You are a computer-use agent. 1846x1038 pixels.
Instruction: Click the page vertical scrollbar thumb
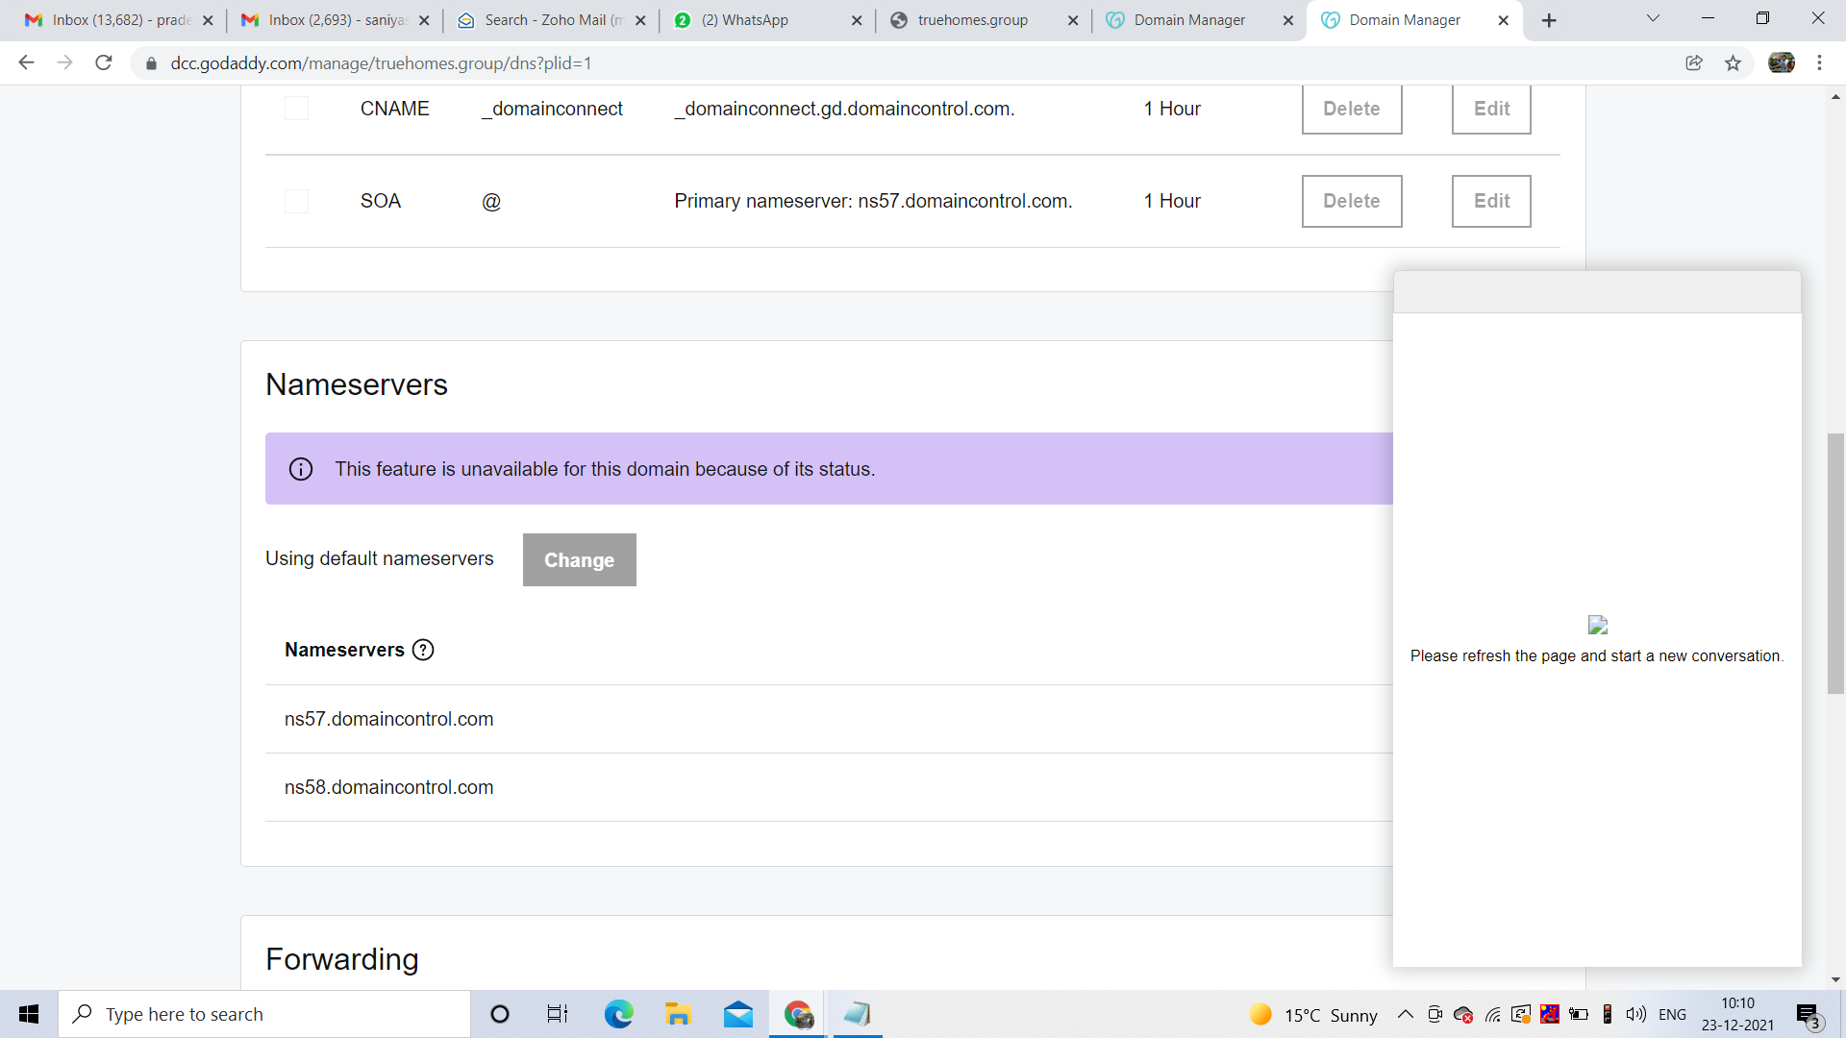[x=1835, y=563]
